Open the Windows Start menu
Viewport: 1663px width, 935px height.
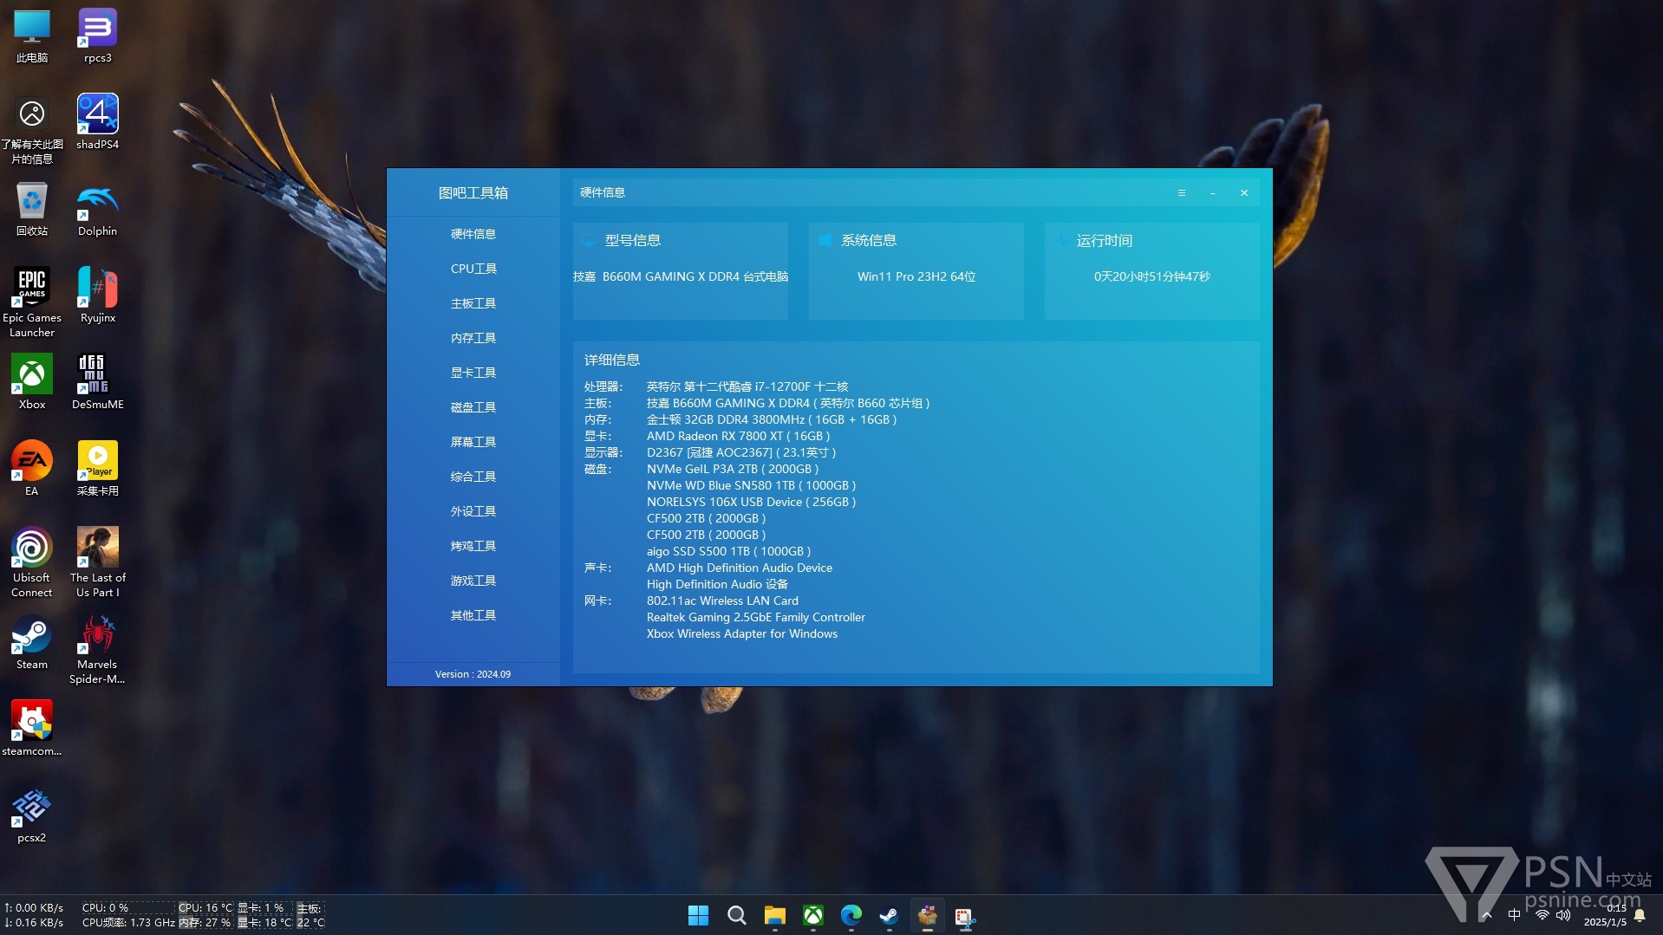698,915
